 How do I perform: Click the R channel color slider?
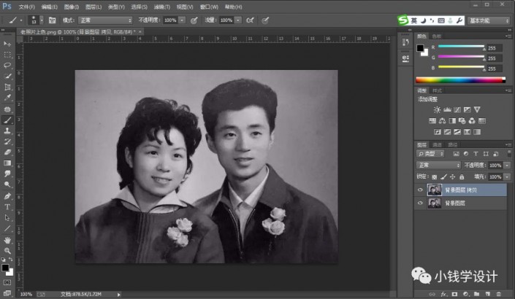(x=461, y=47)
